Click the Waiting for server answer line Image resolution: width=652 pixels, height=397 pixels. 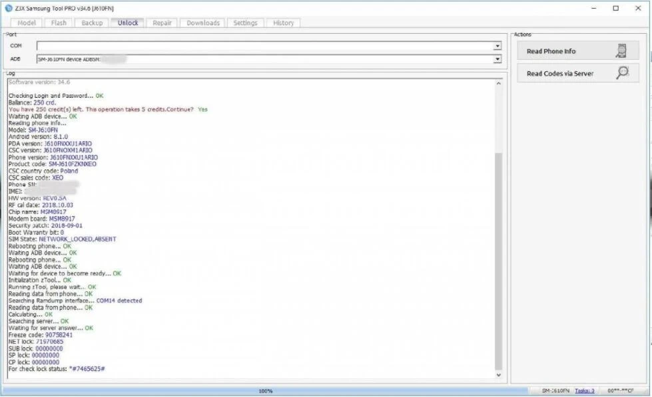(51, 328)
